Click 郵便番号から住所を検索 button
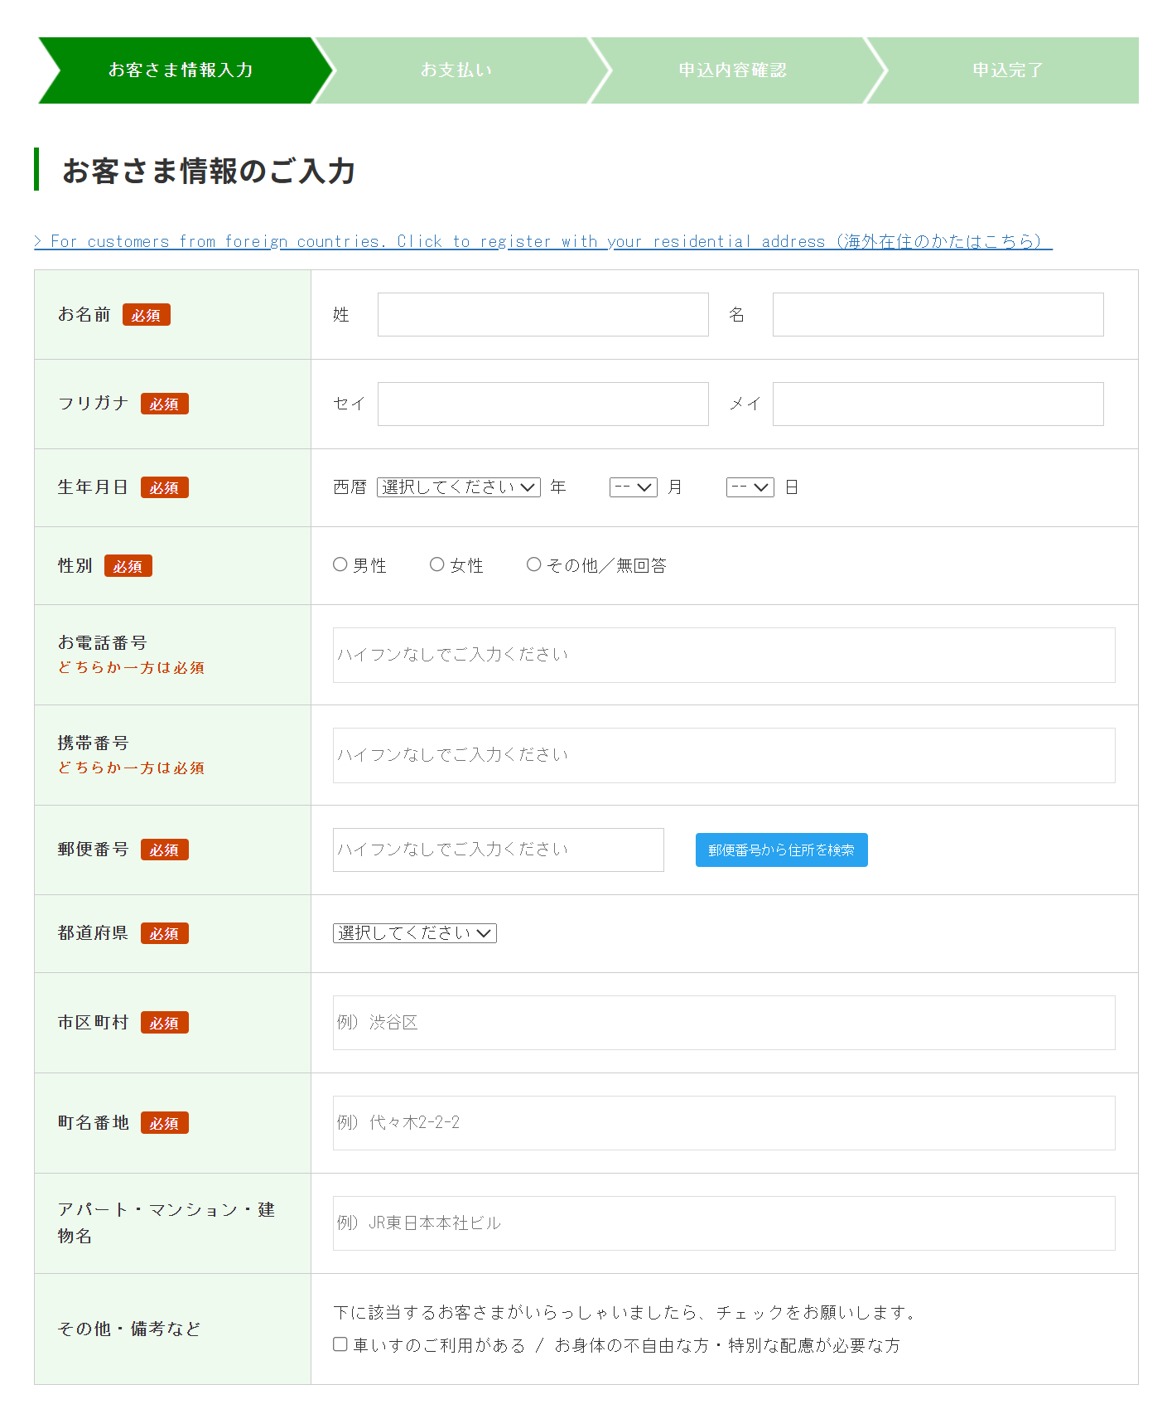The image size is (1167, 1409). pyautogui.click(x=781, y=850)
